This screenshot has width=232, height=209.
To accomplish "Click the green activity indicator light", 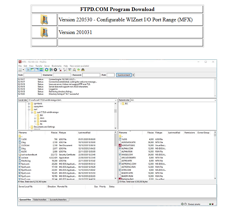I will point(210,204).
